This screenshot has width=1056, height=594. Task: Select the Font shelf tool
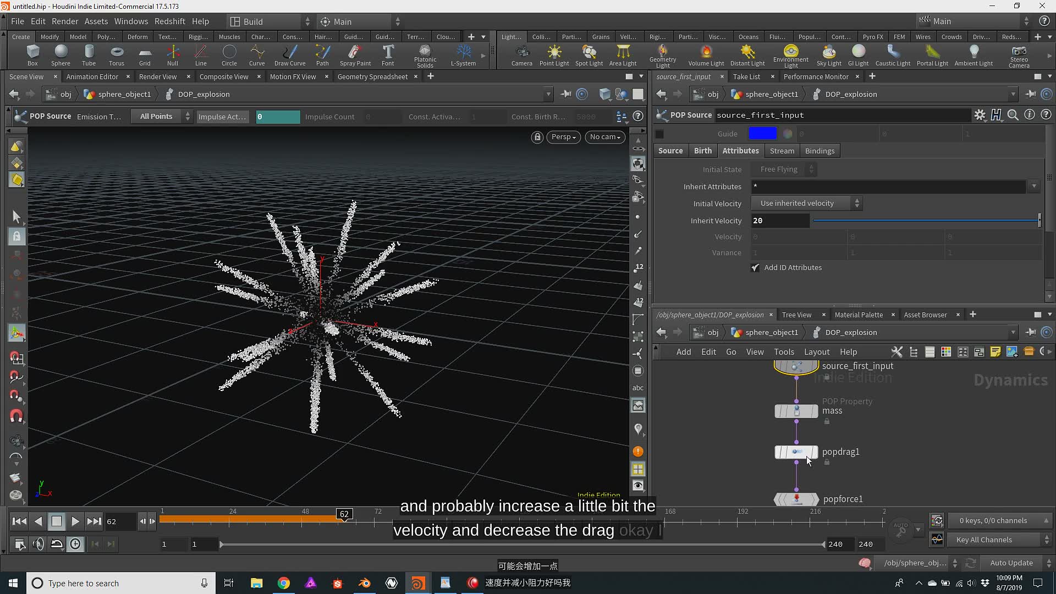tap(388, 56)
